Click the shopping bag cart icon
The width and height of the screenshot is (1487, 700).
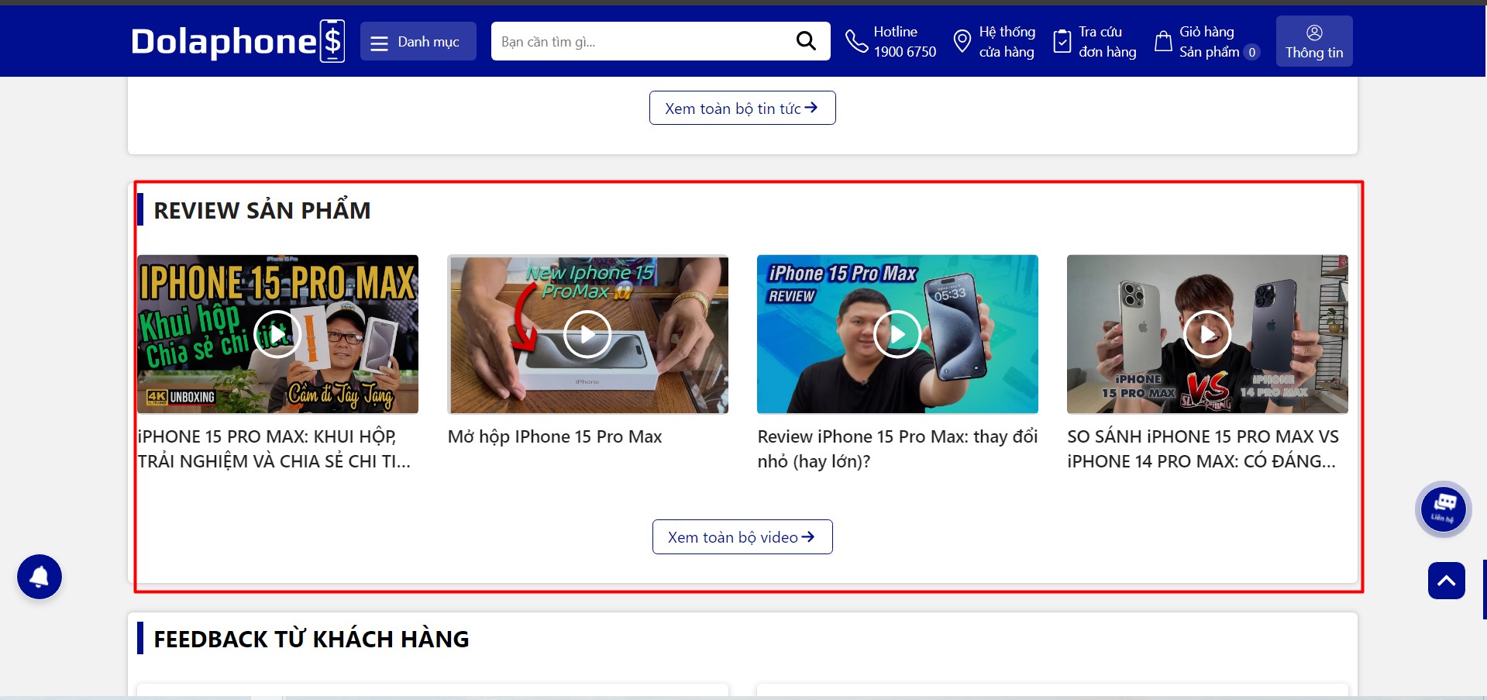click(1163, 41)
